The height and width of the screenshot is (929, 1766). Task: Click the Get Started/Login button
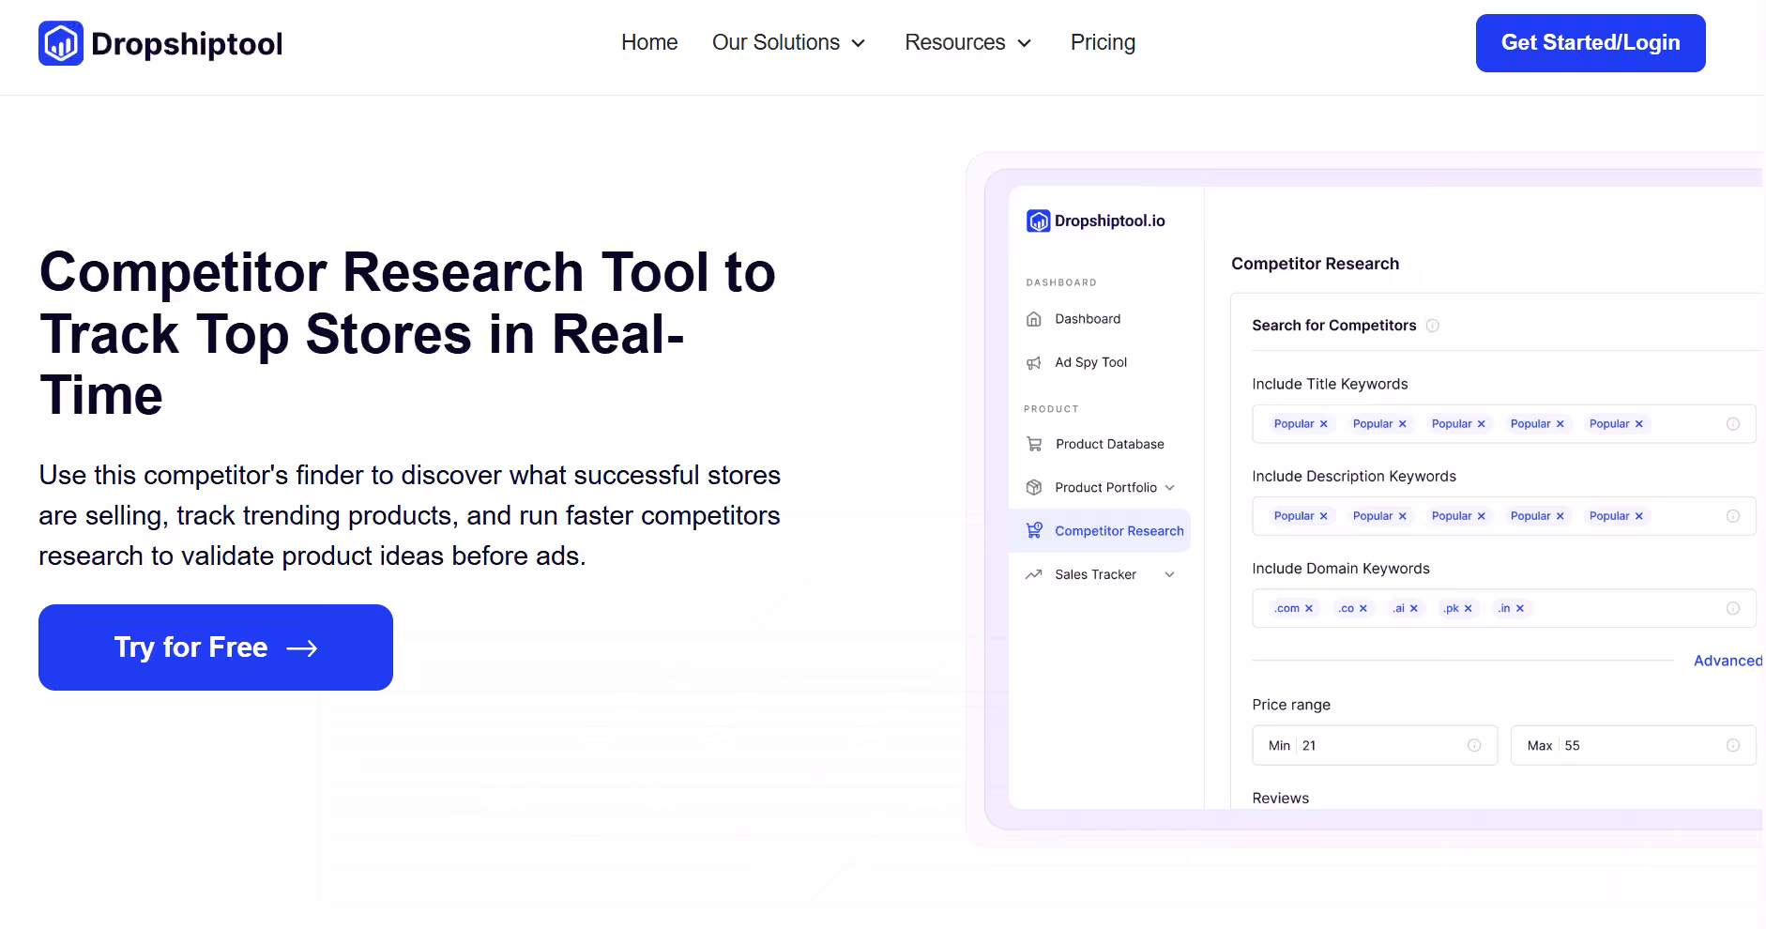coord(1591,43)
